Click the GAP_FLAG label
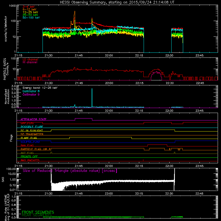This screenshot has width=221, height=221. point(27,123)
